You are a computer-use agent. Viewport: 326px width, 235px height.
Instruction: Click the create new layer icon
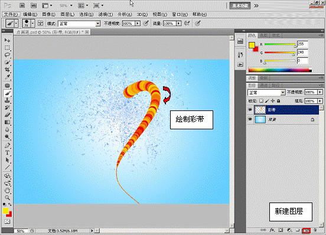click(307, 230)
